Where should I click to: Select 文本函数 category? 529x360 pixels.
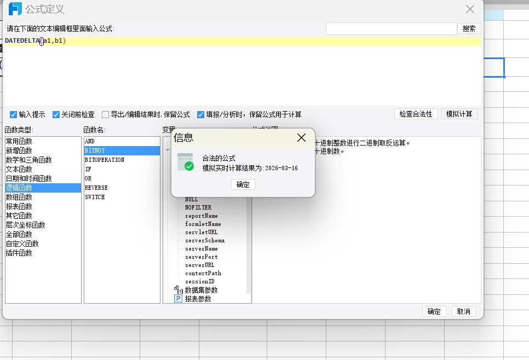[43, 169]
